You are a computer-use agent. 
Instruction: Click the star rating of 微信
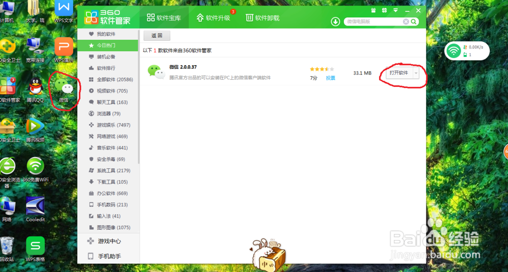[322, 69]
